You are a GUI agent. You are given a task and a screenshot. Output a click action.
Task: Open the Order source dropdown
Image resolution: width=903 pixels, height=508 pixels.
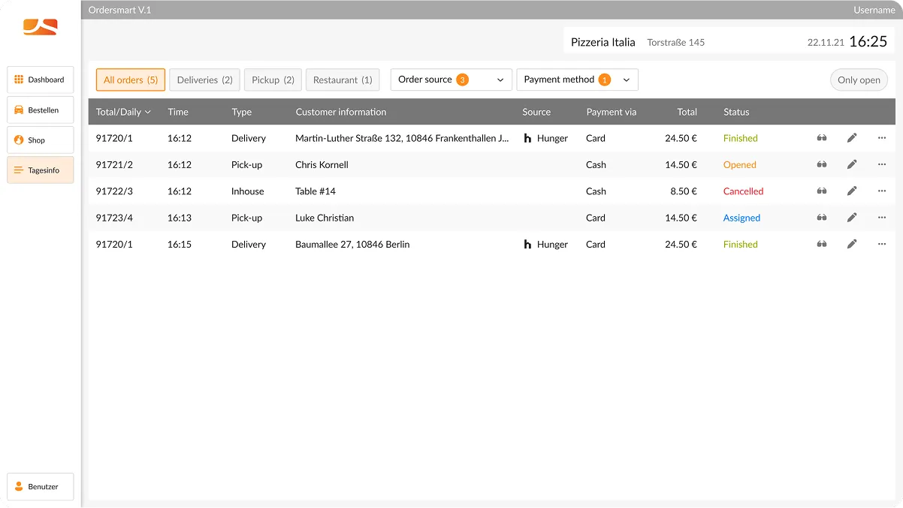451,80
